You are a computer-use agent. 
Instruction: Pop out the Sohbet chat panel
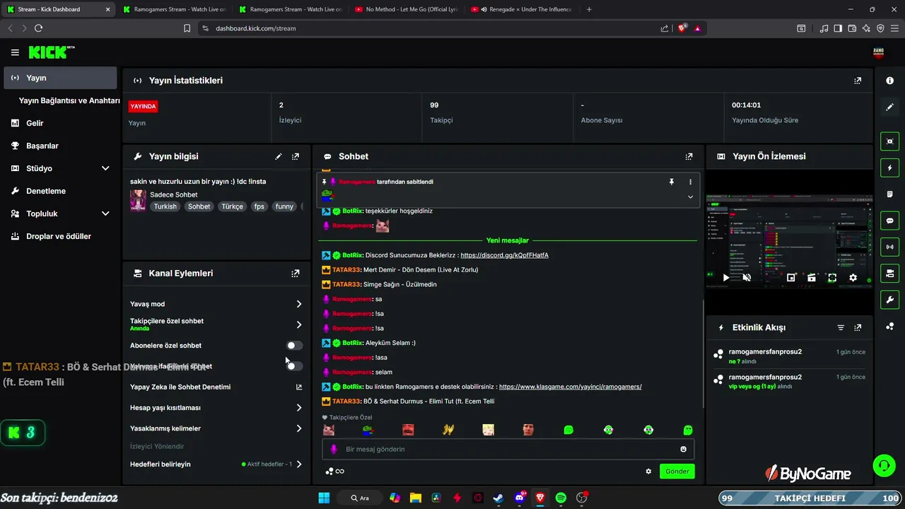(x=689, y=156)
